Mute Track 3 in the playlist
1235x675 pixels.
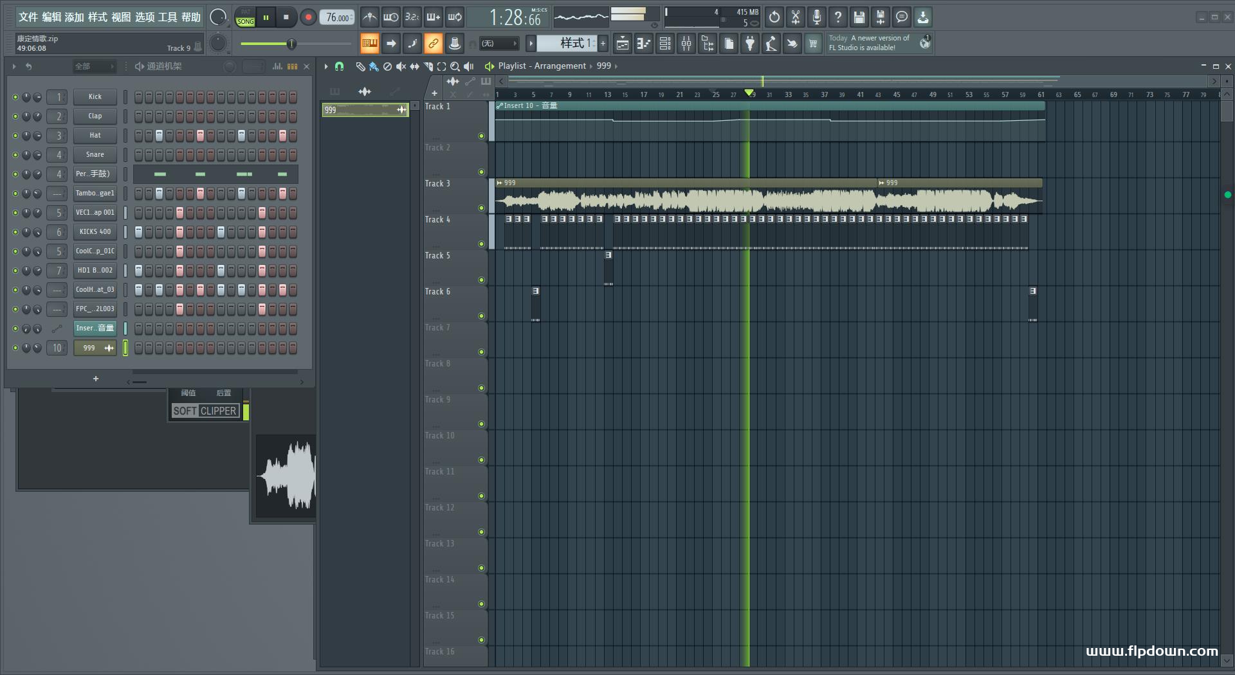481,208
